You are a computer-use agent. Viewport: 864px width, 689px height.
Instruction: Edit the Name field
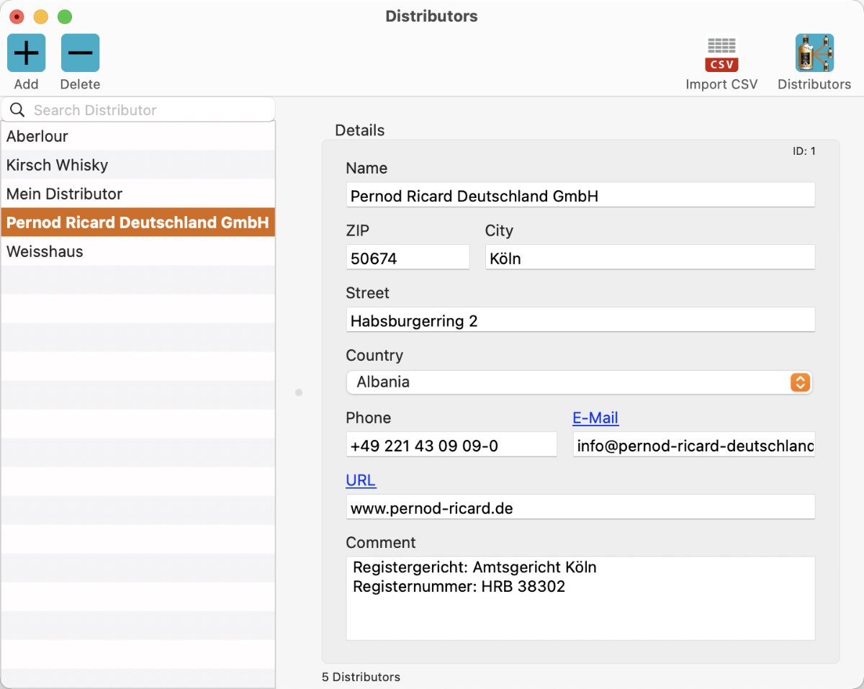[x=580, y=195]
